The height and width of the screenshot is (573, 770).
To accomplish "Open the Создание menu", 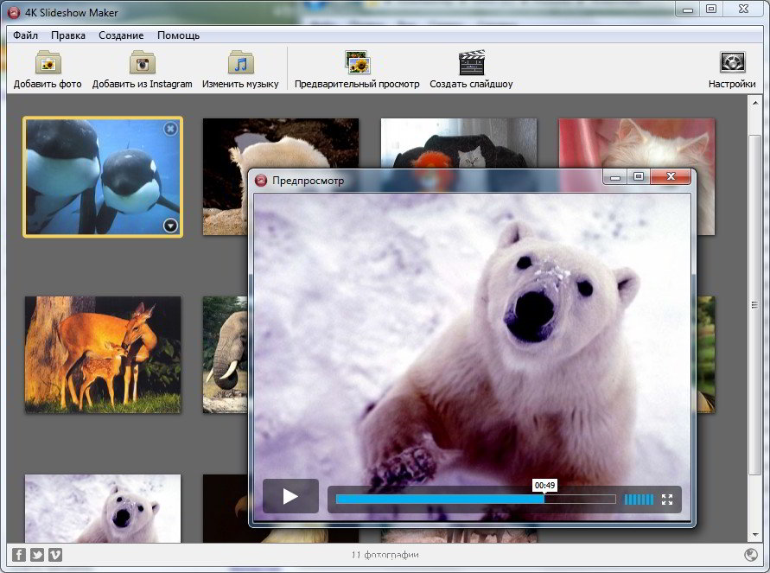I will click(x=121, y=35).
